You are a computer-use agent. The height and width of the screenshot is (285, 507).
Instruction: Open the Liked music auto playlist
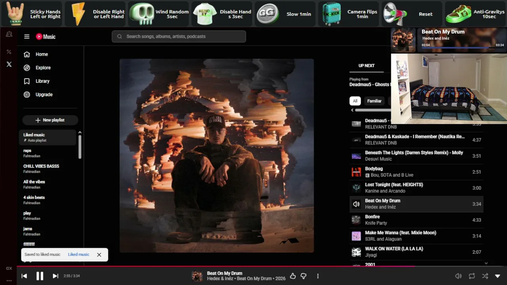coord(48,137)
